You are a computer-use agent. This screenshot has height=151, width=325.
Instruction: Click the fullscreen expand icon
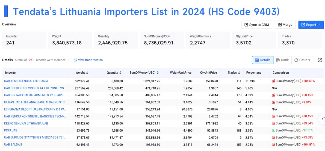[x=320, y=60]
